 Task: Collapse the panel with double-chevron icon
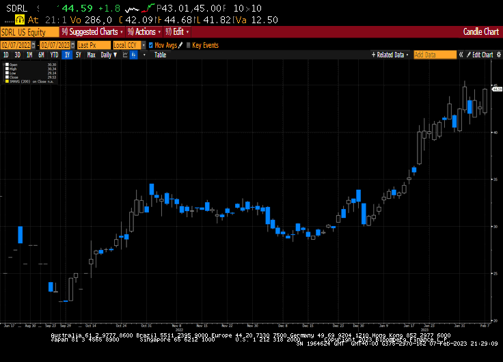click(461, 55)
